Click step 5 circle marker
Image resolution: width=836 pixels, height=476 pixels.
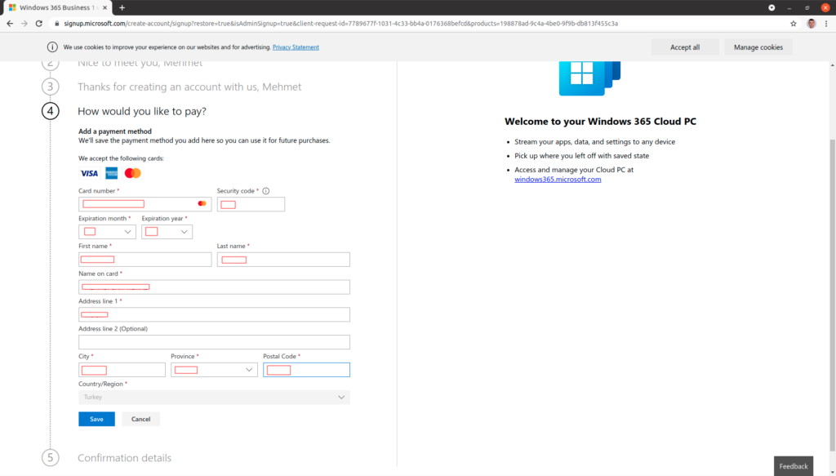[x=51, y=457]
